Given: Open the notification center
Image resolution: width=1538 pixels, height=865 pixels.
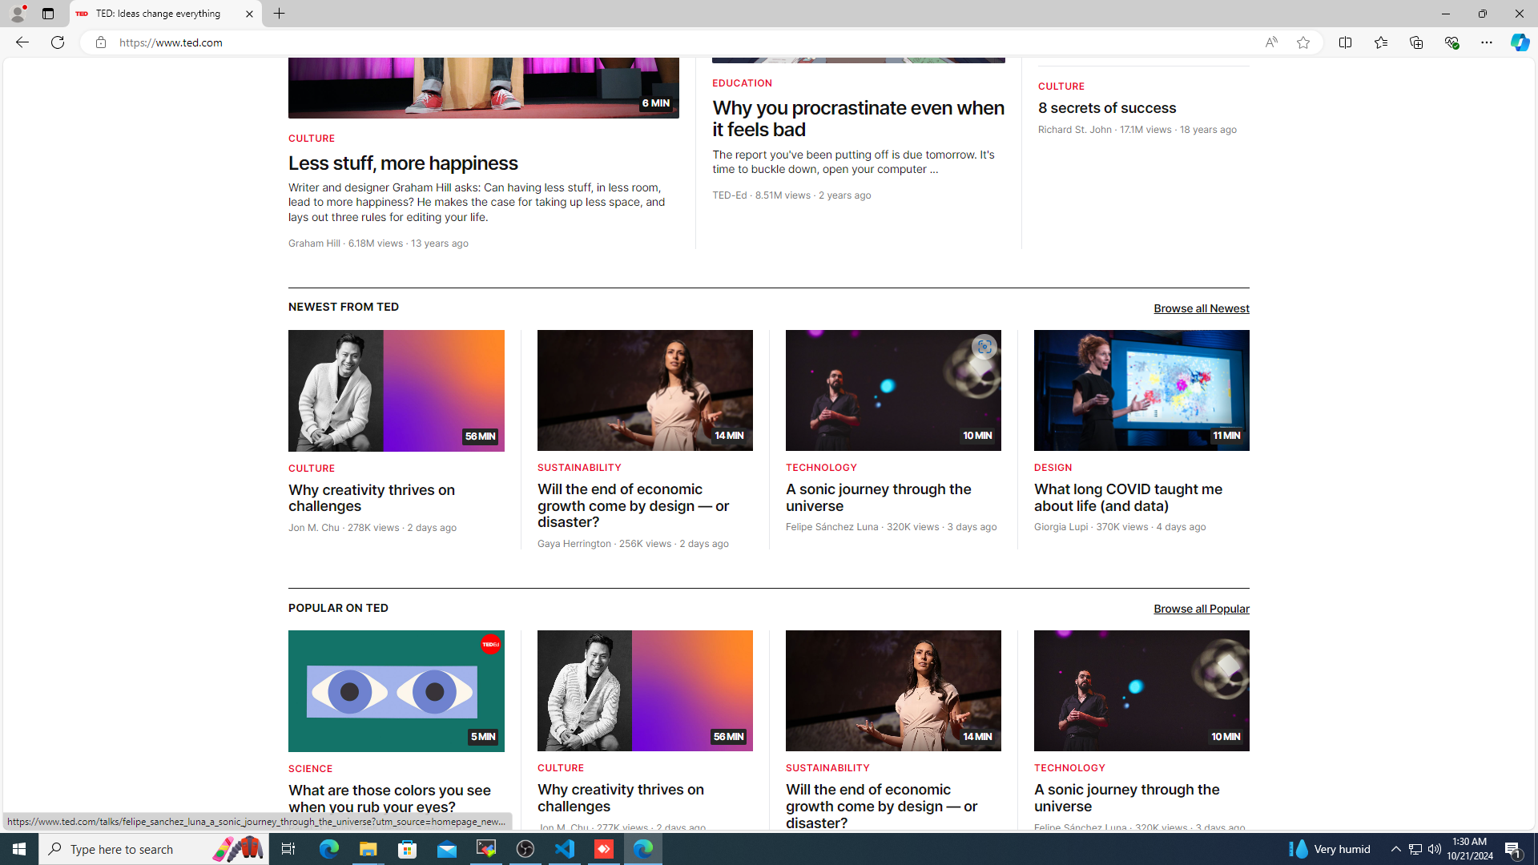Looking at the screenshot, I should pyautogui.click(x=1514, y=849).
